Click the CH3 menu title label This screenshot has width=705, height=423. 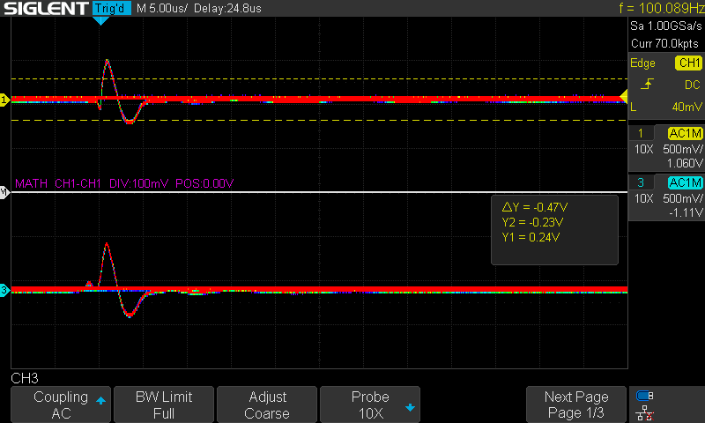tap(25, 378)
